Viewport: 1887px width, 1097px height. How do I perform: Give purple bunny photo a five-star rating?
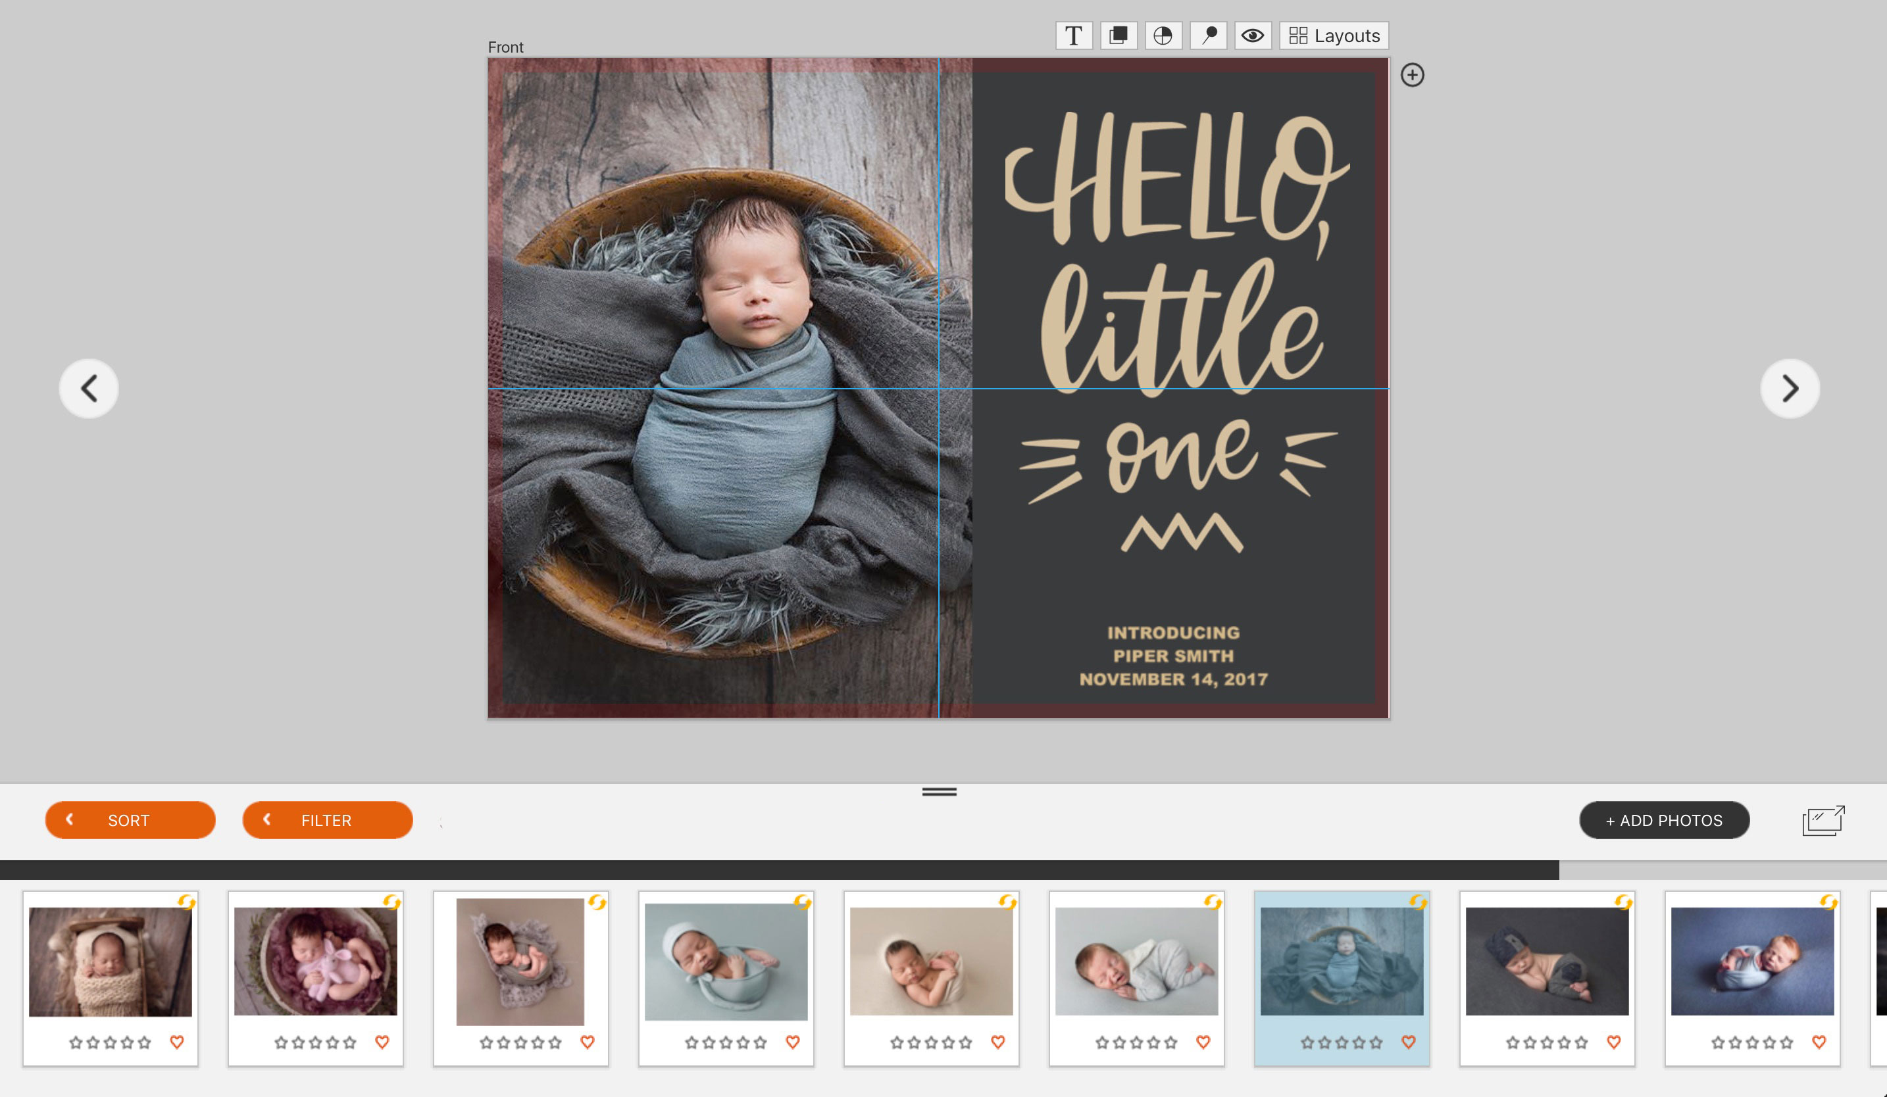tap(349, 1042)
